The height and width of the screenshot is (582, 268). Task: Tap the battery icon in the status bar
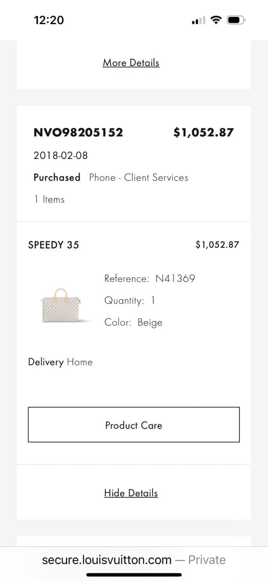point(237,20)
